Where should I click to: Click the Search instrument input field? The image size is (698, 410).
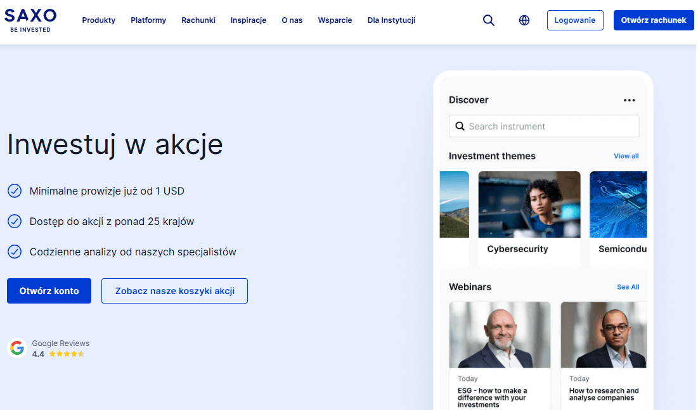point(544,127)
